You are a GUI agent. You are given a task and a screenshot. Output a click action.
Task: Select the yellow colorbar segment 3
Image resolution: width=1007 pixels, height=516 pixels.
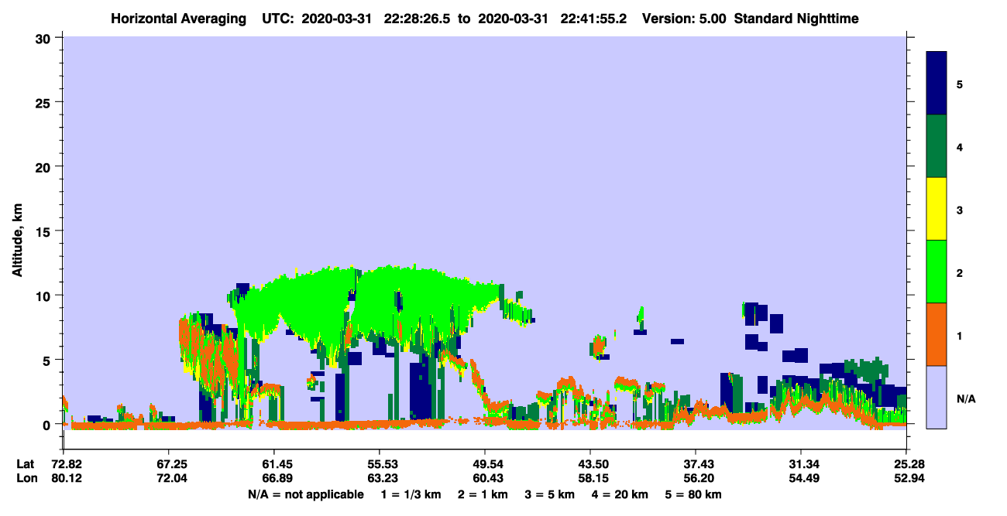click(x=937, y=209)
